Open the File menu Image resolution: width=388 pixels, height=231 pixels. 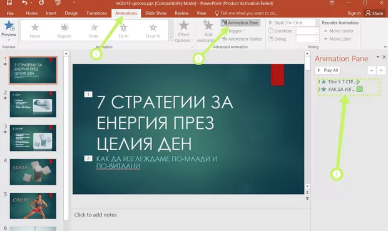[10, 13]
